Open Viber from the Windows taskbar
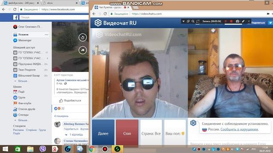Screen dimensions: 273x153 pos(43,149)
